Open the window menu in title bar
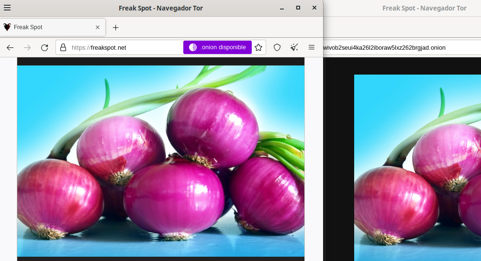This screenshot has width=481, height=261. click(7, 8)
